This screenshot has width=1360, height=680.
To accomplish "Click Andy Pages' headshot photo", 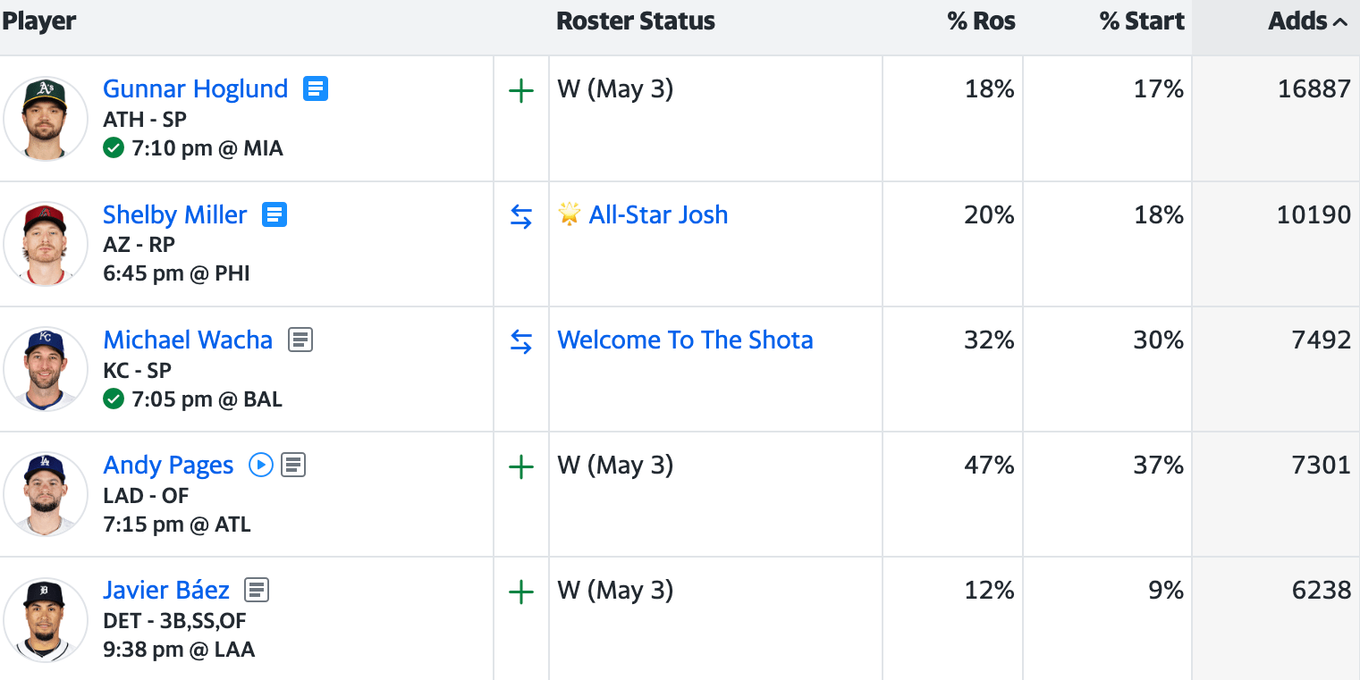I will point(45,494).
